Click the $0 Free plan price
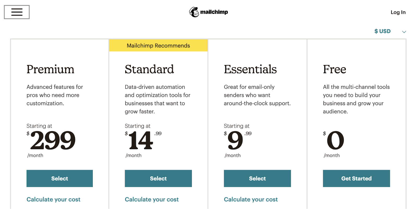 pos(335,140)
